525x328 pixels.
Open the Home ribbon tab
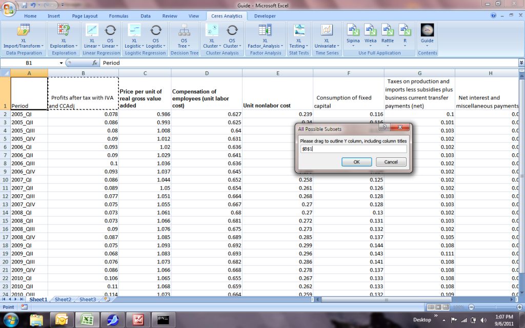click(30, 16)
